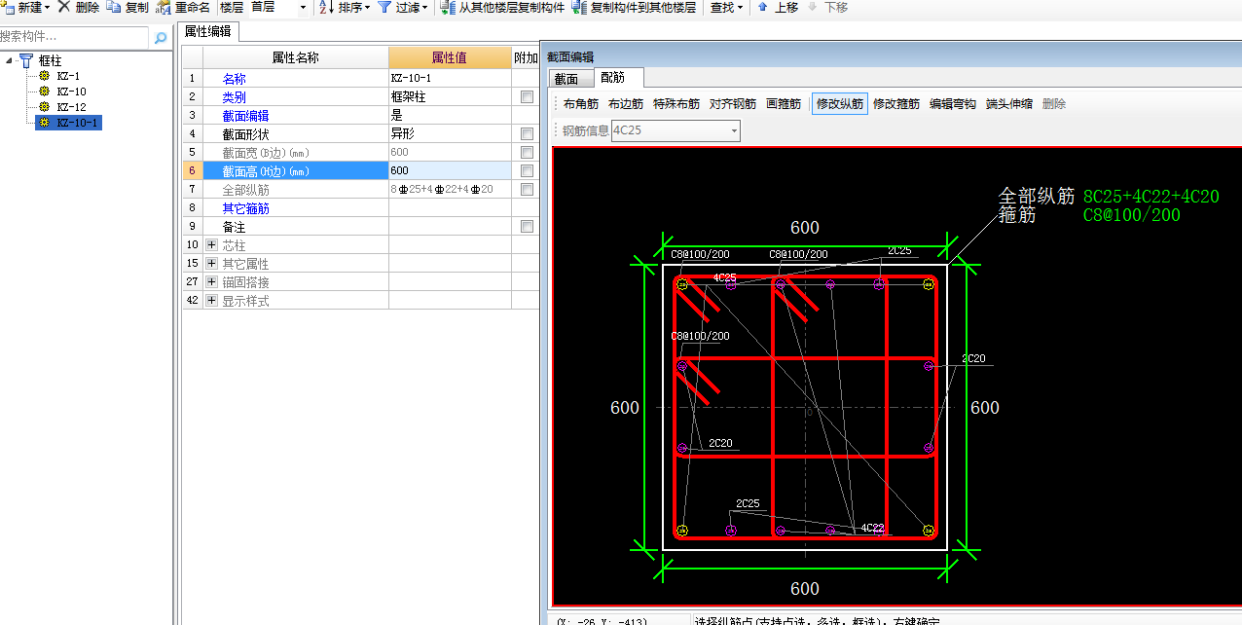
Task: Click in the 搜索构件 search field
Action: tap(75, 38)
